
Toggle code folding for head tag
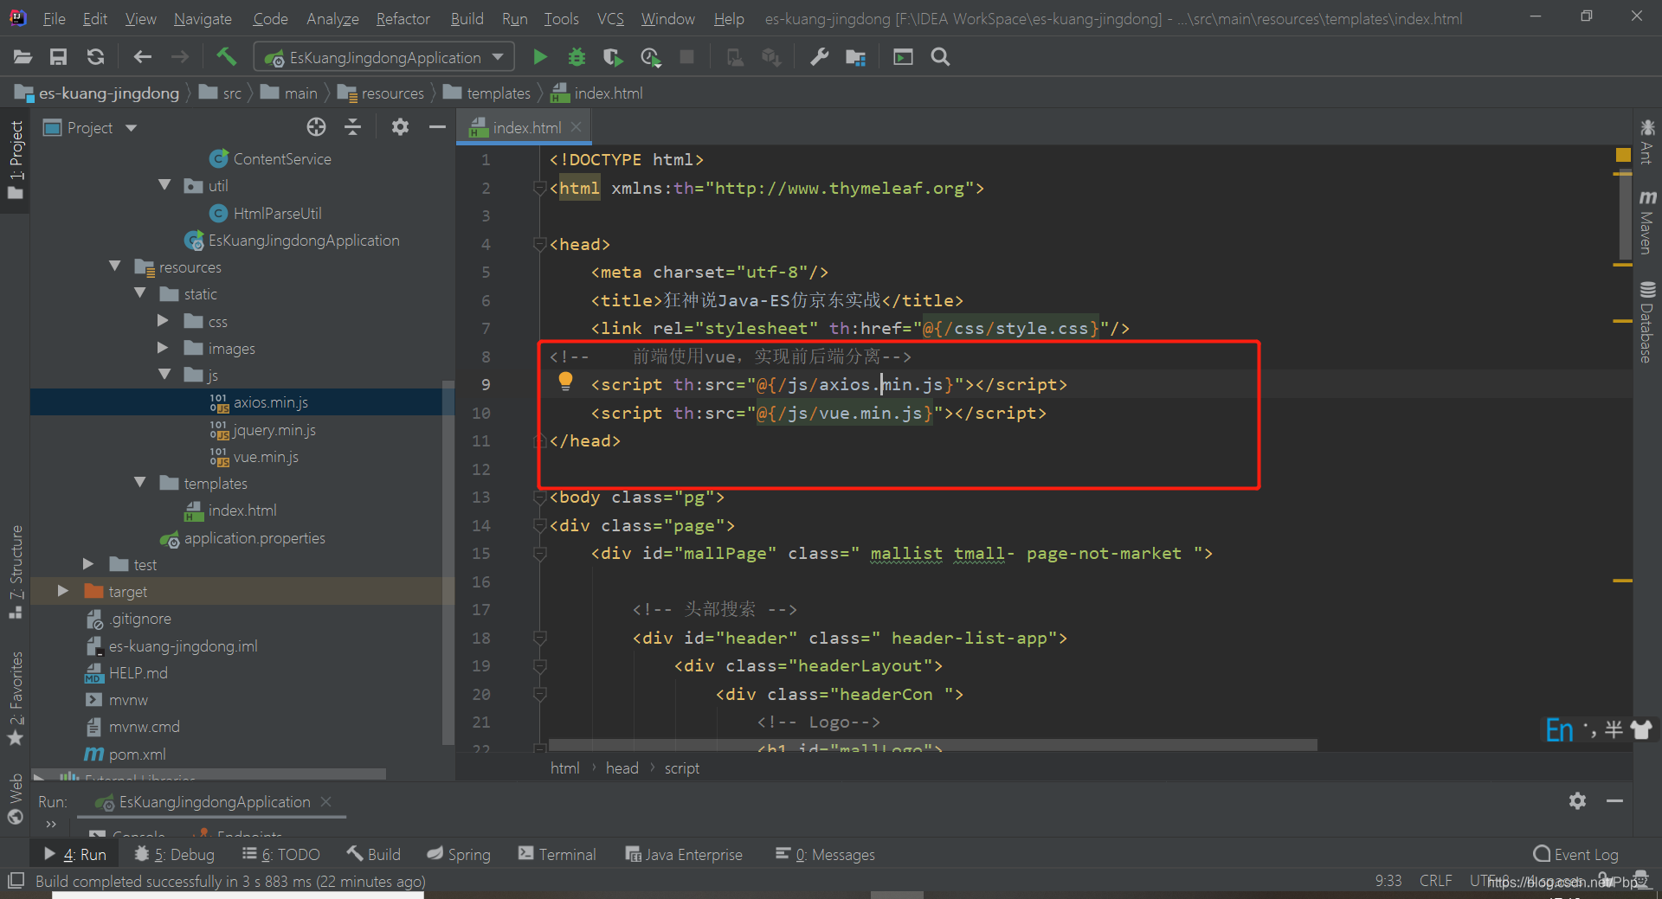click(x=539, y=244)
